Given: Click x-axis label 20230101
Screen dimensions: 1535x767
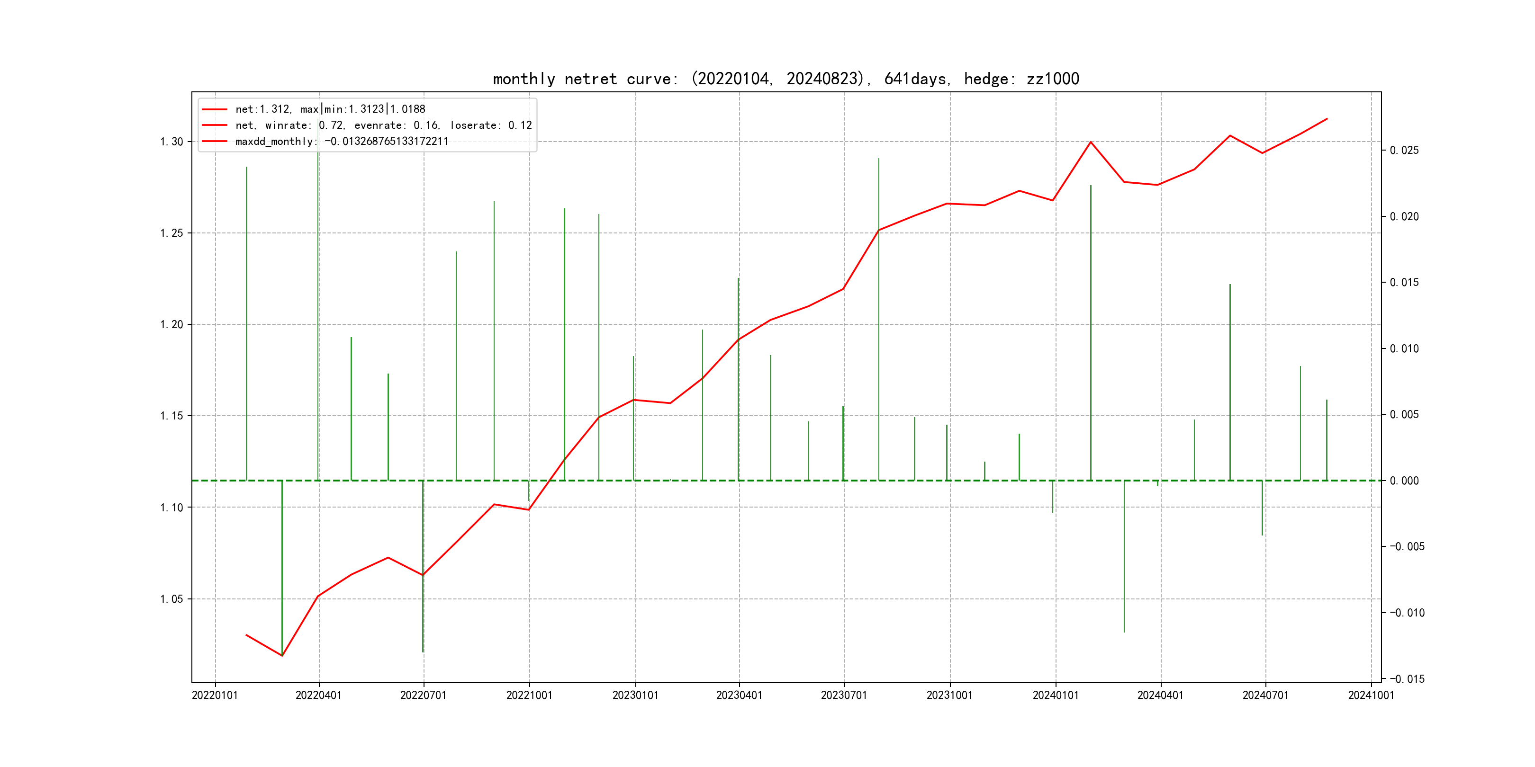Looking at the screenshot, I should coord(635,695).
